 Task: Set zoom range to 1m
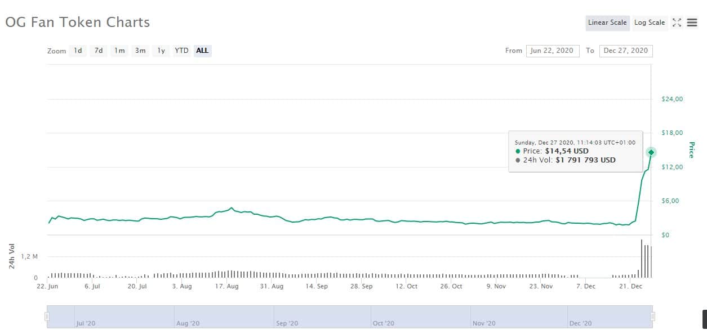point(119,51)
